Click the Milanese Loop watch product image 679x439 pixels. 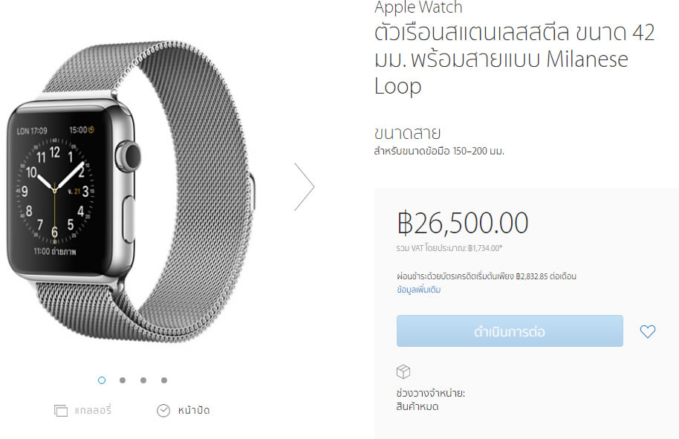(x=131, y=192)
